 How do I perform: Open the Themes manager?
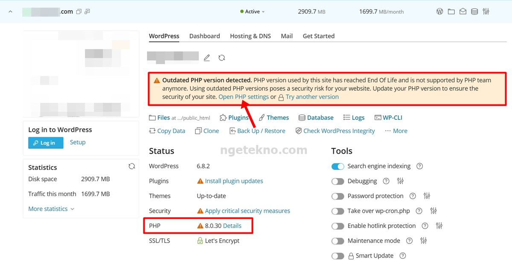(273, 118)
